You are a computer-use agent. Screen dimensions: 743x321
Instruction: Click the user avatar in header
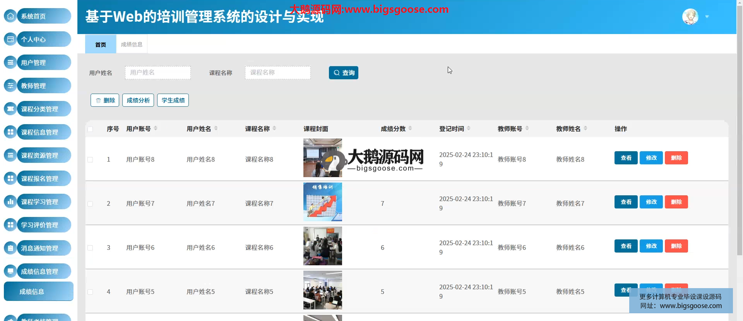690,17
